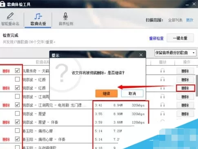Play 胡彦斌 - 愿望 row headphones icon
The height and width of the screenshot is (149, 198).
162,113
